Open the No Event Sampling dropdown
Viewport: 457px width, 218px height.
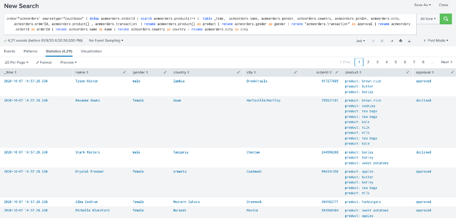(106, 41)
